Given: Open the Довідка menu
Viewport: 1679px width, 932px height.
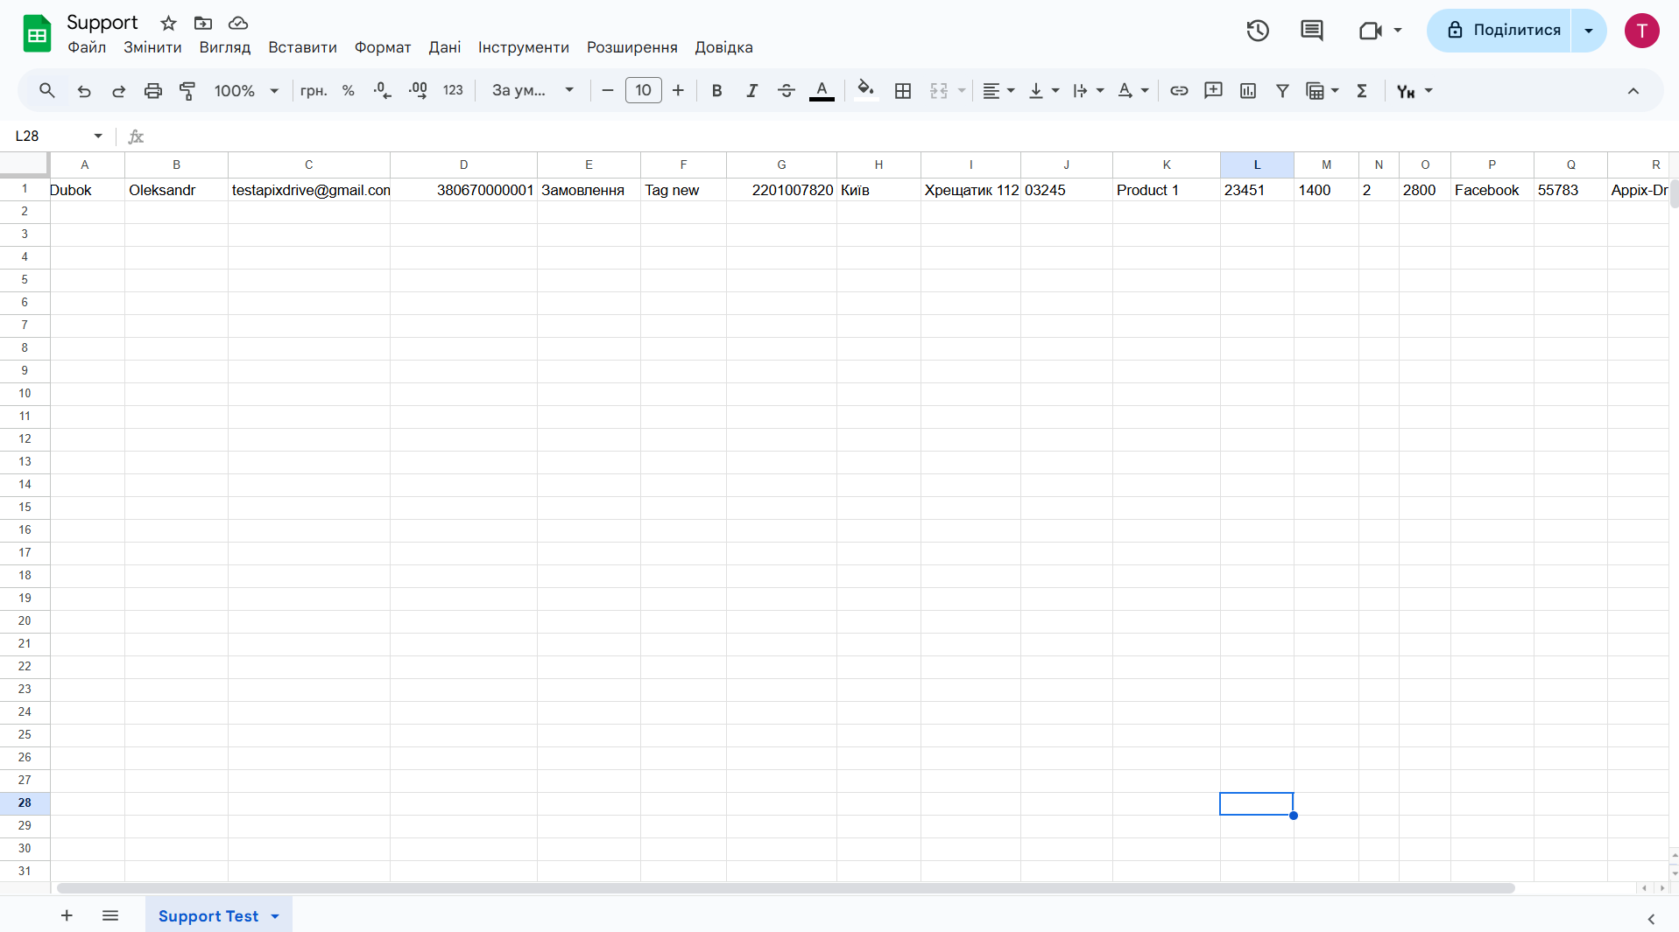Looking at the screenshot, I should coord(724,47).
